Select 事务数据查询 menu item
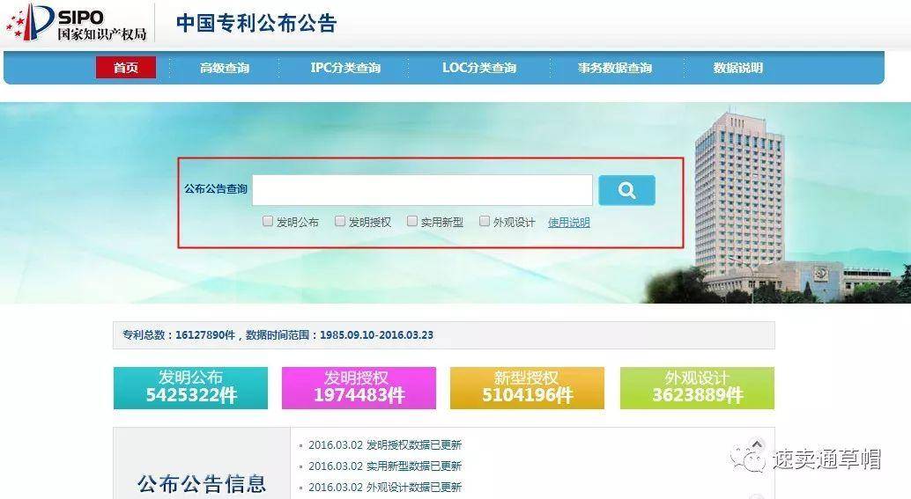The image size is (911, 499). point(615,68)
